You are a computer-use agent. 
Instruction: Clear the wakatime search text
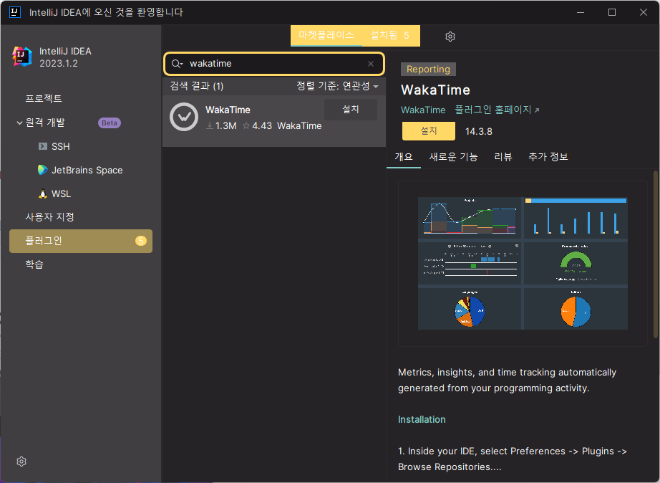pos(370,64)
